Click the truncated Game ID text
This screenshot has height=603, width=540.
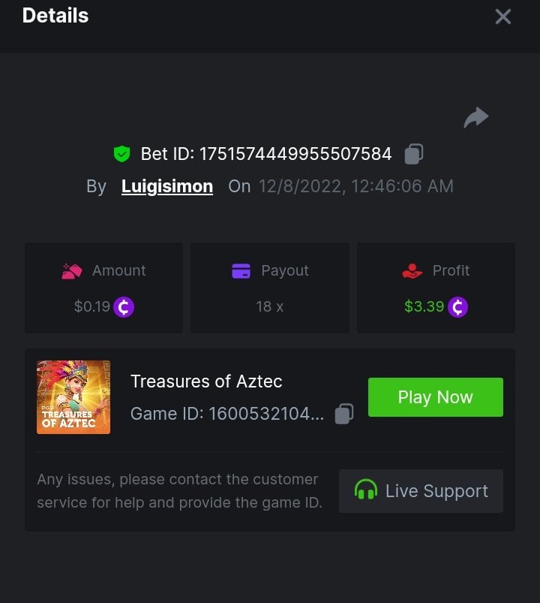(227, 414)
